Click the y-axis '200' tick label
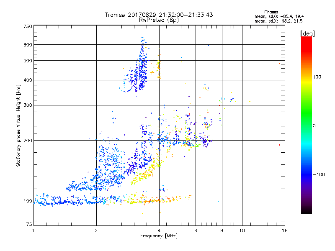The image size is (335, 251). pos(28,141)
